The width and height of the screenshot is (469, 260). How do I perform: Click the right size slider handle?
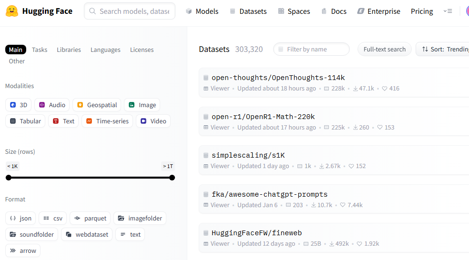click(x=172, y=178)
